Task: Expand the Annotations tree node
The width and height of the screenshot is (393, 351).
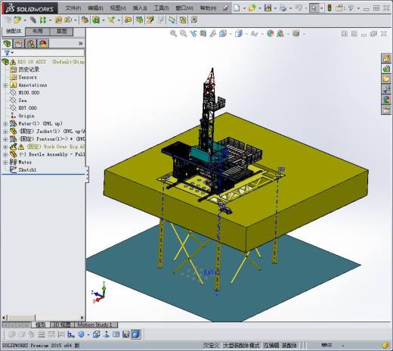Action: (x=5, y=85)
